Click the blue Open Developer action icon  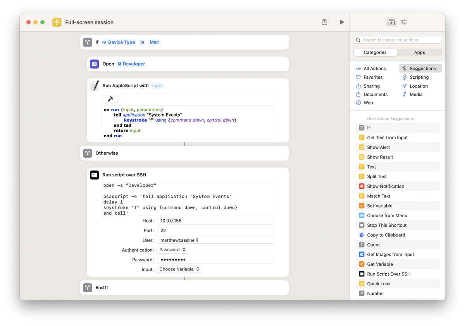94,64
